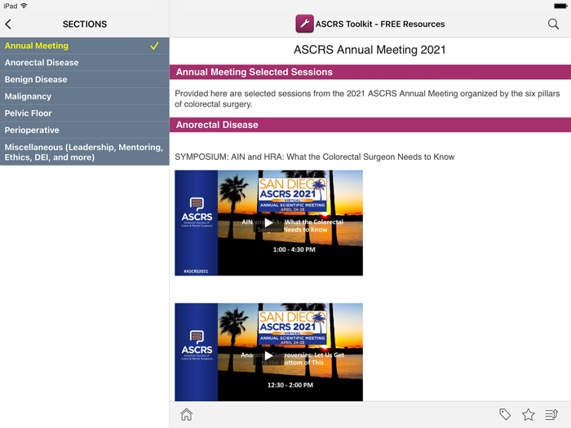The image size is (571, 428).
Task: Tap ASCRS Toolkit - FREE Resources title
Action: 380,24
